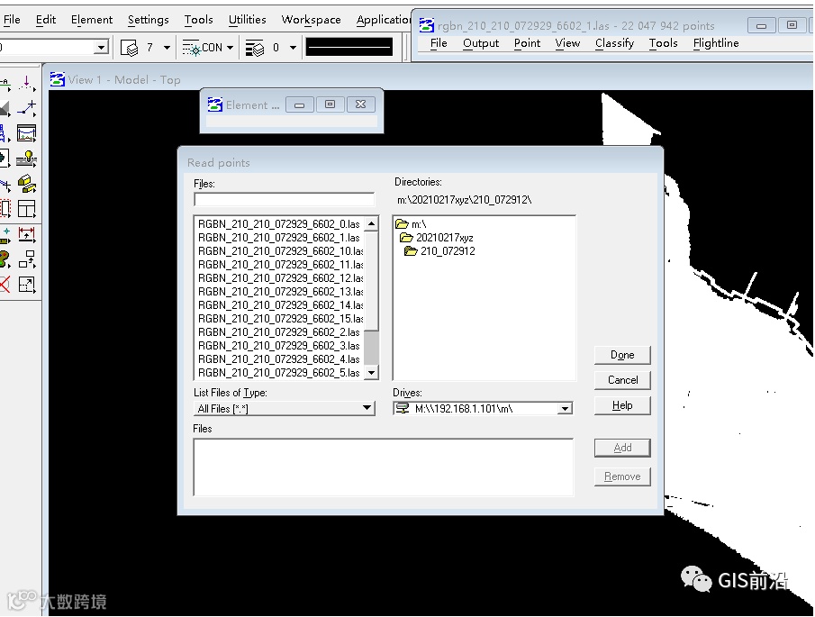
Task: Select the 210_072912 folder
Action: [x=439, y=251]
